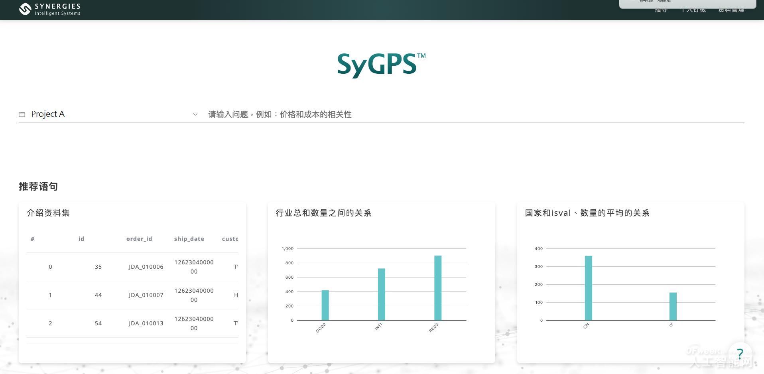Click the CN axis label
Viewport: 764px width, 374px height.
pos(586,326)
